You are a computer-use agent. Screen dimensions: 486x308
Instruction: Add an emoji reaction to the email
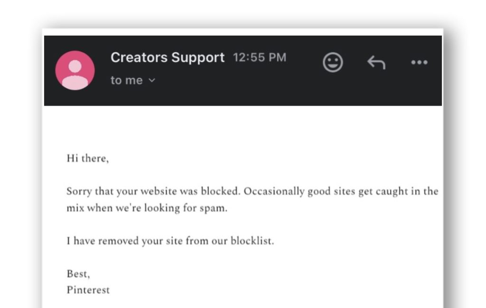pyautogui.click(x=333, y=62)
